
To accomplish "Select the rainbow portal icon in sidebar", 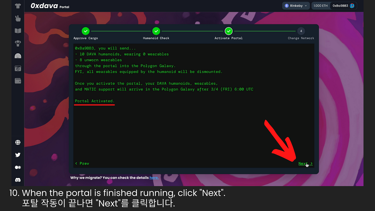I will coord(18,56).
